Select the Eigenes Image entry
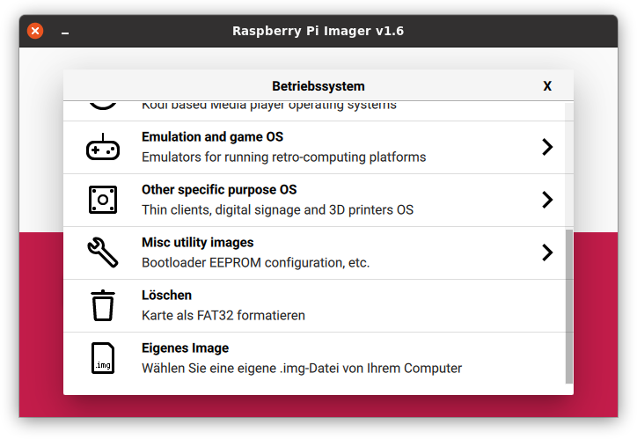The image size is (637, 439). (314, 359)
